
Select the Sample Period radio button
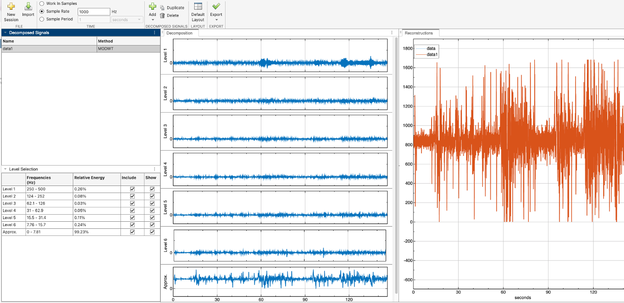click(42, 19)
